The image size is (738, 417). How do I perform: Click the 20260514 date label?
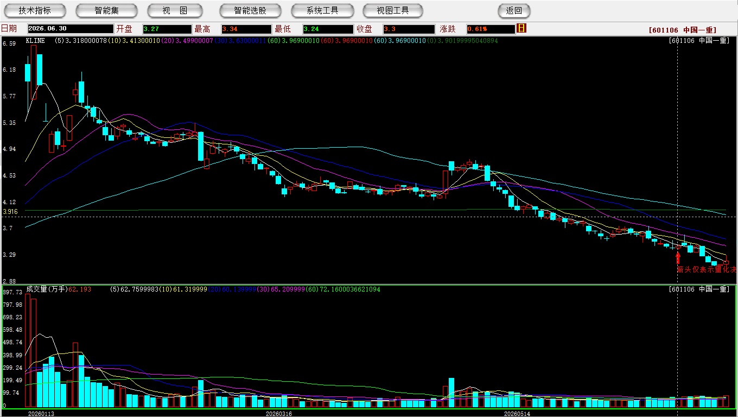[x=517, y=414]
